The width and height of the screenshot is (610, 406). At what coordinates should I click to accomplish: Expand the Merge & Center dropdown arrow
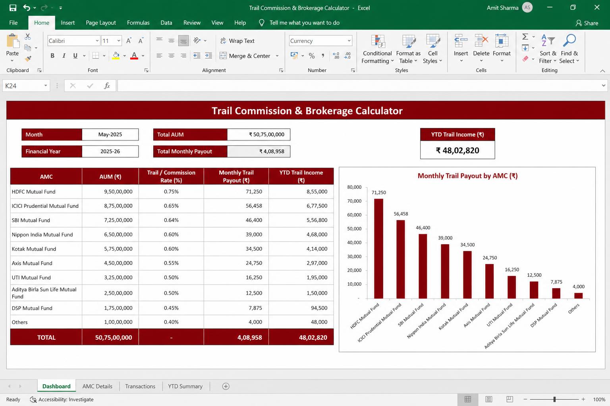[277, 56]
